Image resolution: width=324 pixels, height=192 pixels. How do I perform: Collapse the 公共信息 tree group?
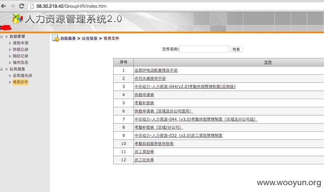(x=1, y=69)
